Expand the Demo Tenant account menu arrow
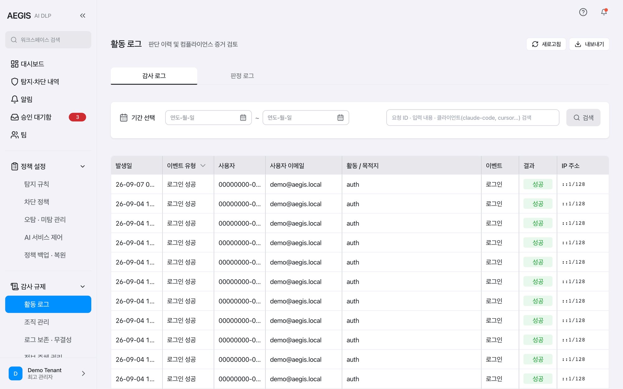The height and width of the screenshot is (389, 623). [83, 373]
